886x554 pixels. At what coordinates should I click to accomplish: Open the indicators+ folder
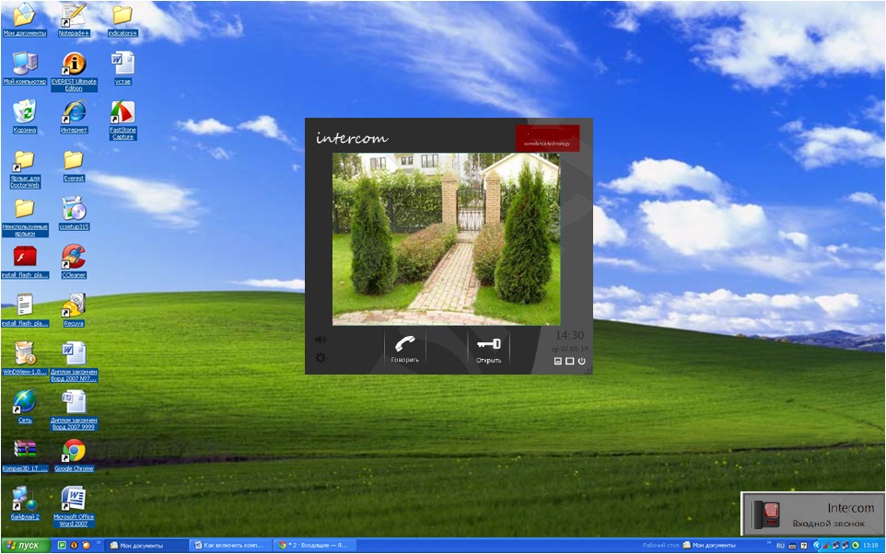click(x=122, y=20)
